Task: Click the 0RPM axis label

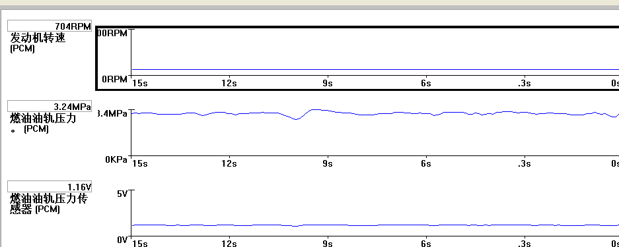Action: coord(114,79)
